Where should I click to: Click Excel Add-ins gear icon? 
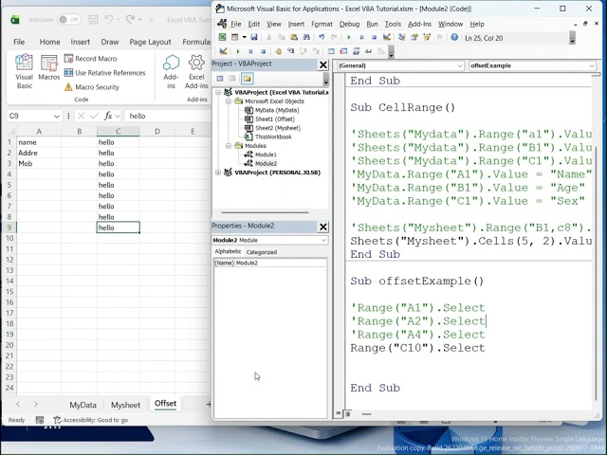coord(196,72)
